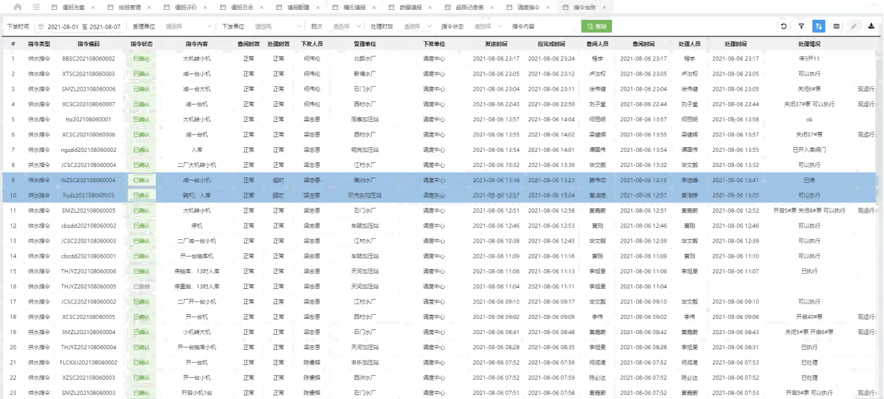Viewport: 884px width, 399px height.
Task: Expand the 受理单位 dropdown
Action: pyautogui.click(x=188, y=27)
